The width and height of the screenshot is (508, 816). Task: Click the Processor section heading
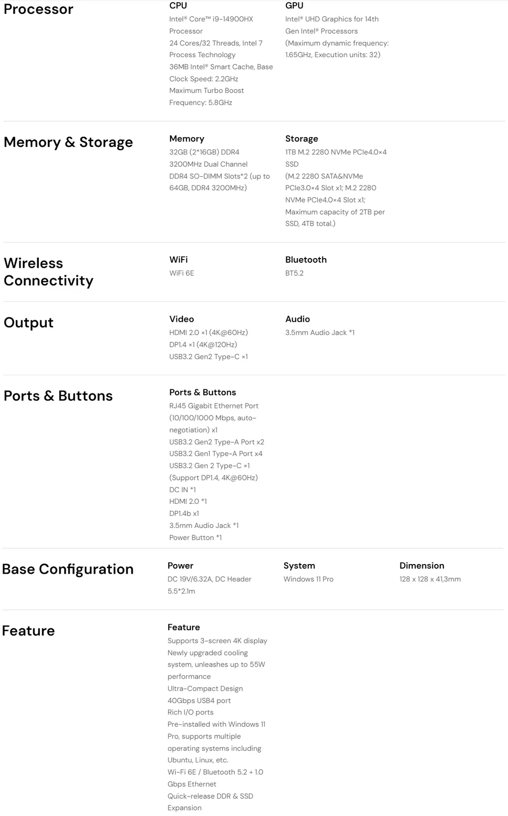[x=38, y=9]
